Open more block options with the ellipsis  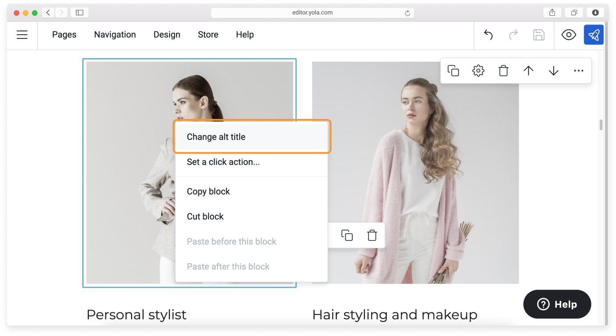pyautogui.click(x=578, y=70)
